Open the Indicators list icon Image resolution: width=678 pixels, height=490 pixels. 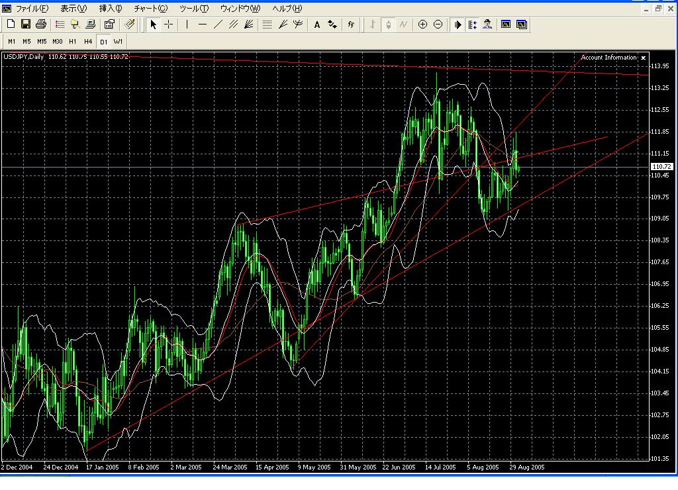(x=350, y=24)
